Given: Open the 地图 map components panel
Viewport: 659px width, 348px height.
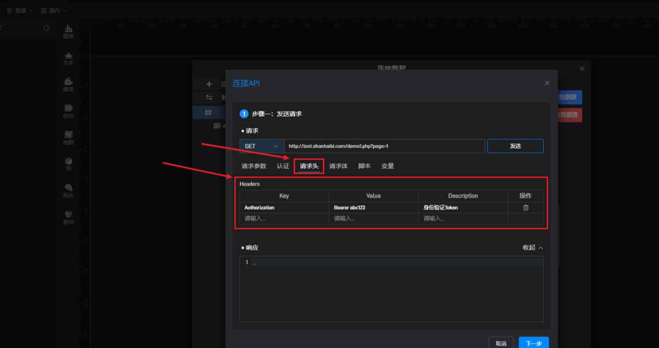Looking at the screenshot, I should (x=68, y=138).
